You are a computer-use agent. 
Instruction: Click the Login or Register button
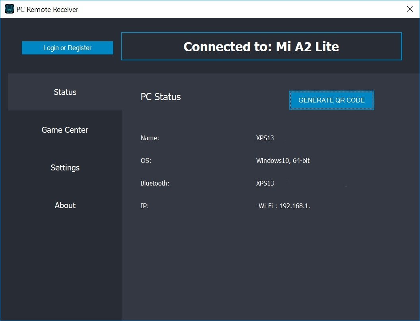click(x=68, y=48)
